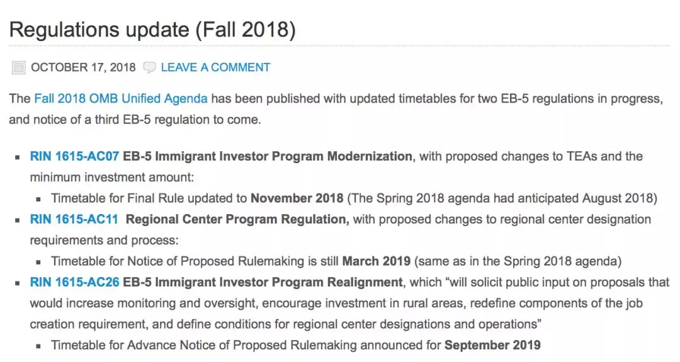The height and width of the screenshot is (362, 680).
Task: Click the sub-bullet before Timetable for Final Rule
Action: [x=38, y=199]
